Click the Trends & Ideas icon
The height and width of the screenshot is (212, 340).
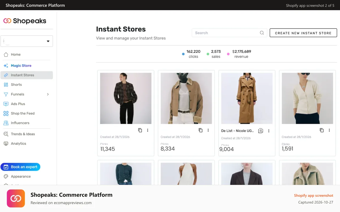point(6,134)
